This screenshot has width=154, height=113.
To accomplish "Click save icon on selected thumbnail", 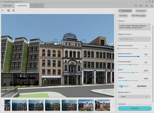I will [x=92, y=101].
